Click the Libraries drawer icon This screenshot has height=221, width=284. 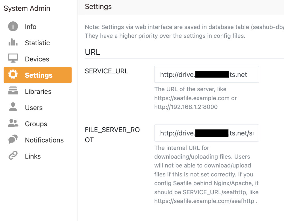click(13, 91)
